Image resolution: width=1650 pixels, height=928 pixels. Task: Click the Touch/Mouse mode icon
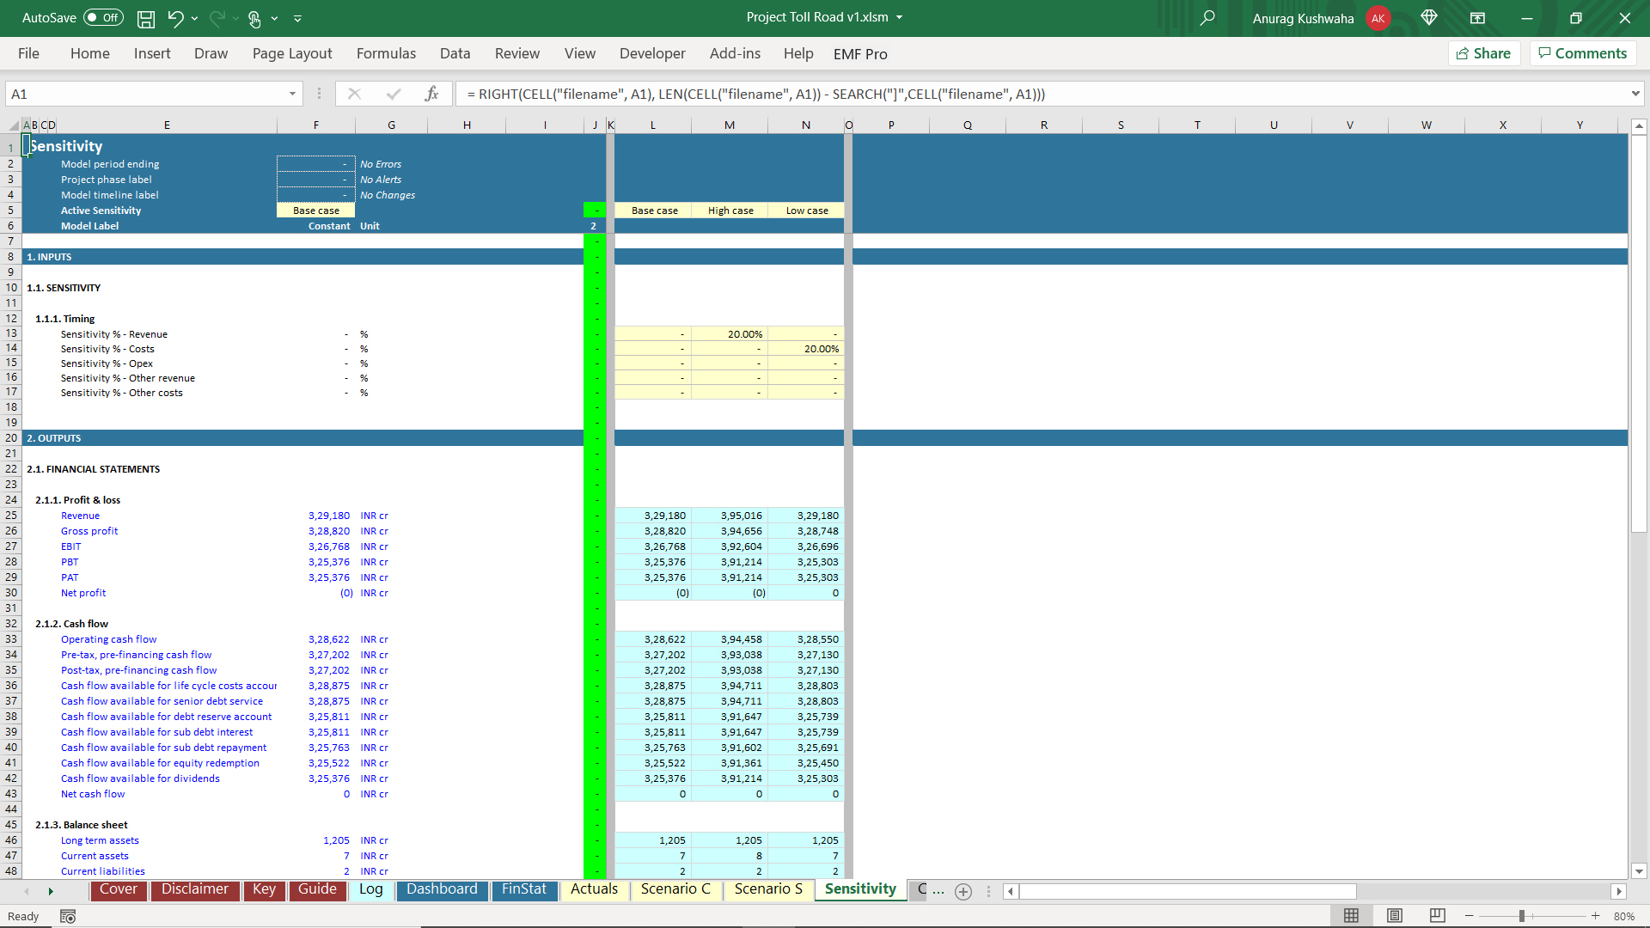tap(254, 18)
